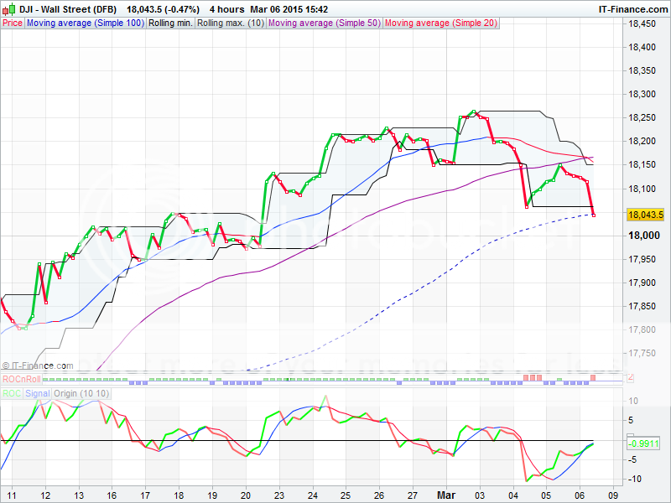
Task: Click the 18,000 level on the price axis
Action: 643,236
